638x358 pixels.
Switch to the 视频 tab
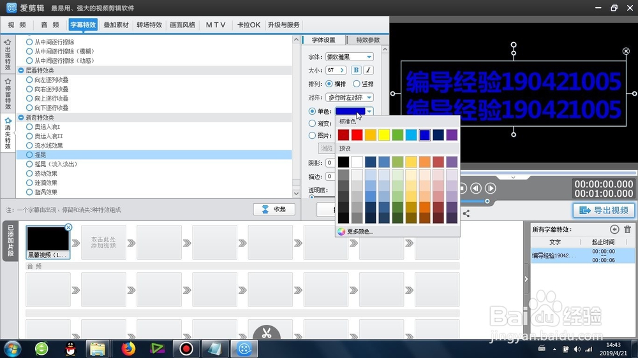pos(17,25)
